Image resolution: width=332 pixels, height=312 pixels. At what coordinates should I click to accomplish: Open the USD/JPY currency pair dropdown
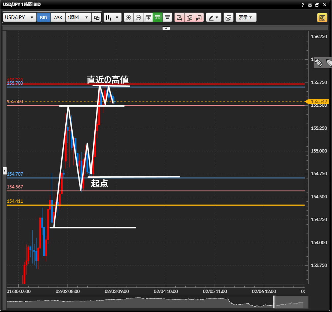pyautogui.click(x=20, y=18)
